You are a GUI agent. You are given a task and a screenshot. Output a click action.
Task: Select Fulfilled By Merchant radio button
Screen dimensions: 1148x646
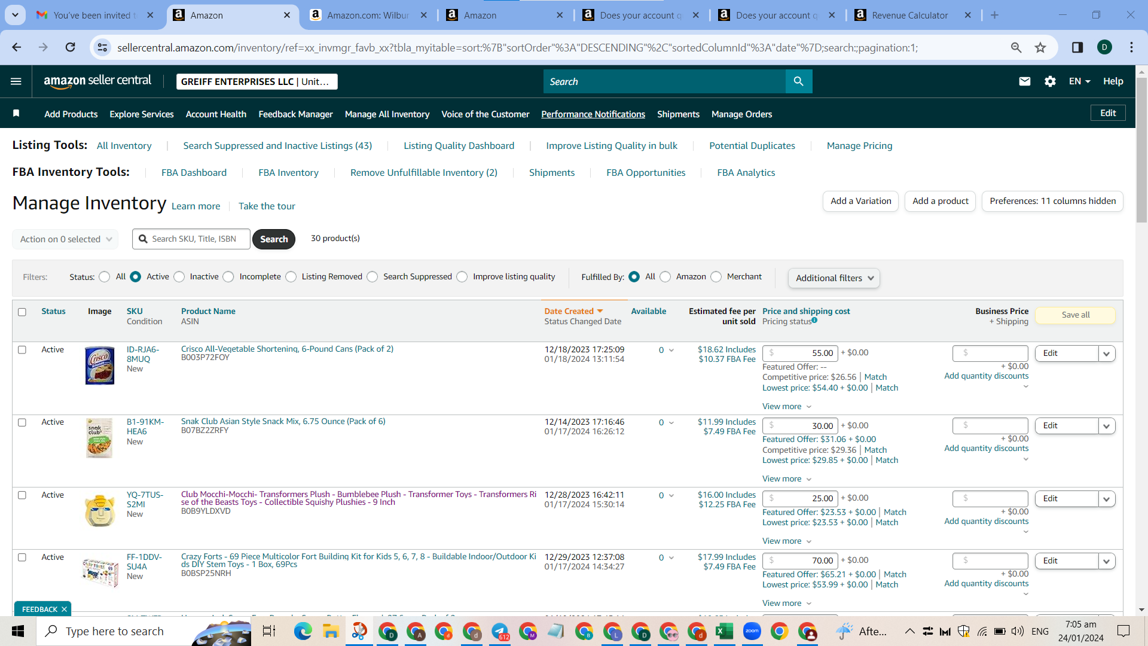pos(716,277)
